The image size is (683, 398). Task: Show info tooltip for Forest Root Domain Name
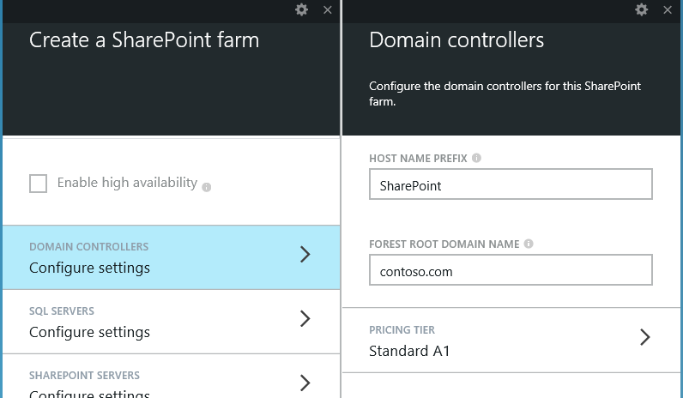coord(529,244)
